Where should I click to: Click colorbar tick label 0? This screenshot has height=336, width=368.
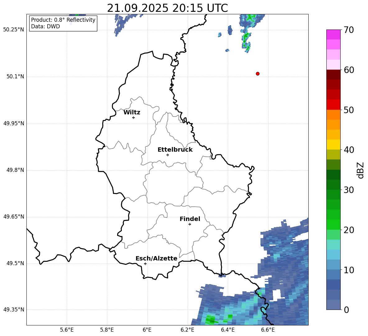pos(346,310)
